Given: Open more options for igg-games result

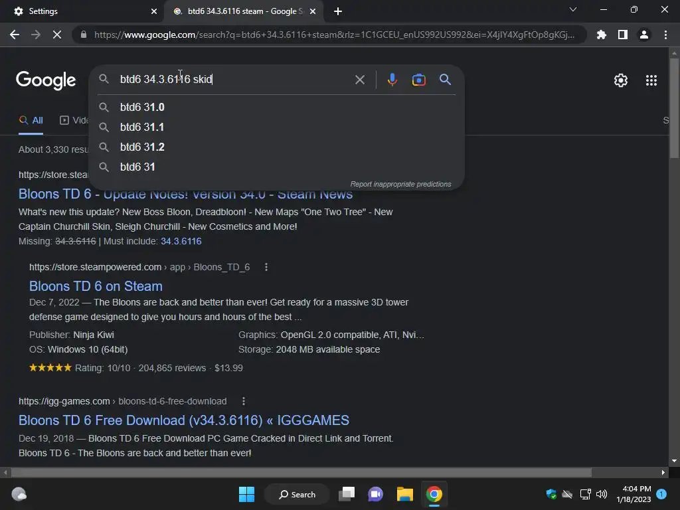Looking at the screenshot, I should pos(244,401).
